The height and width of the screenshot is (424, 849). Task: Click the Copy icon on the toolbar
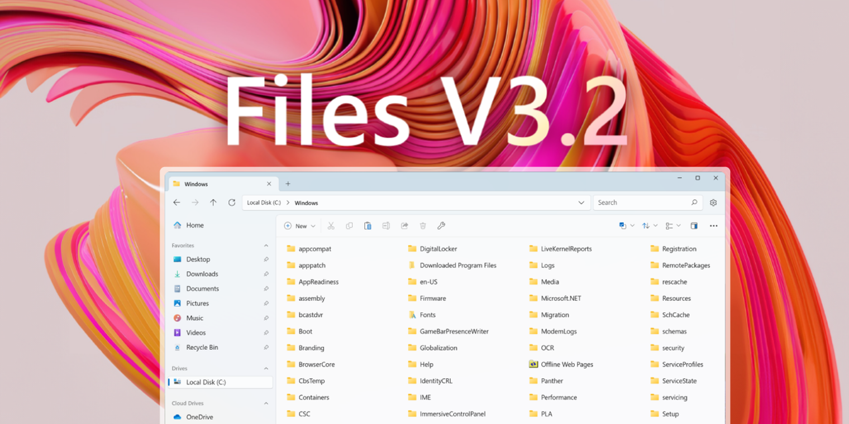[x=349, y=225]
